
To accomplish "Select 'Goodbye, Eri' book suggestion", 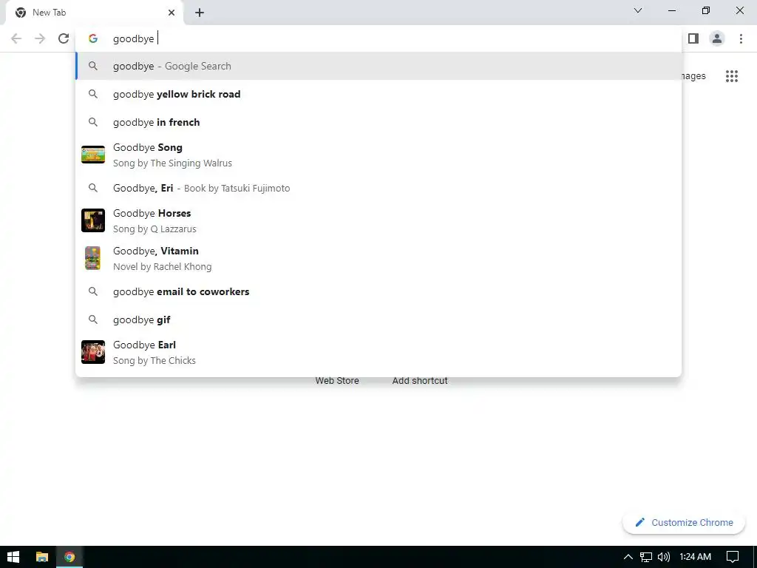I will [378, 188].
